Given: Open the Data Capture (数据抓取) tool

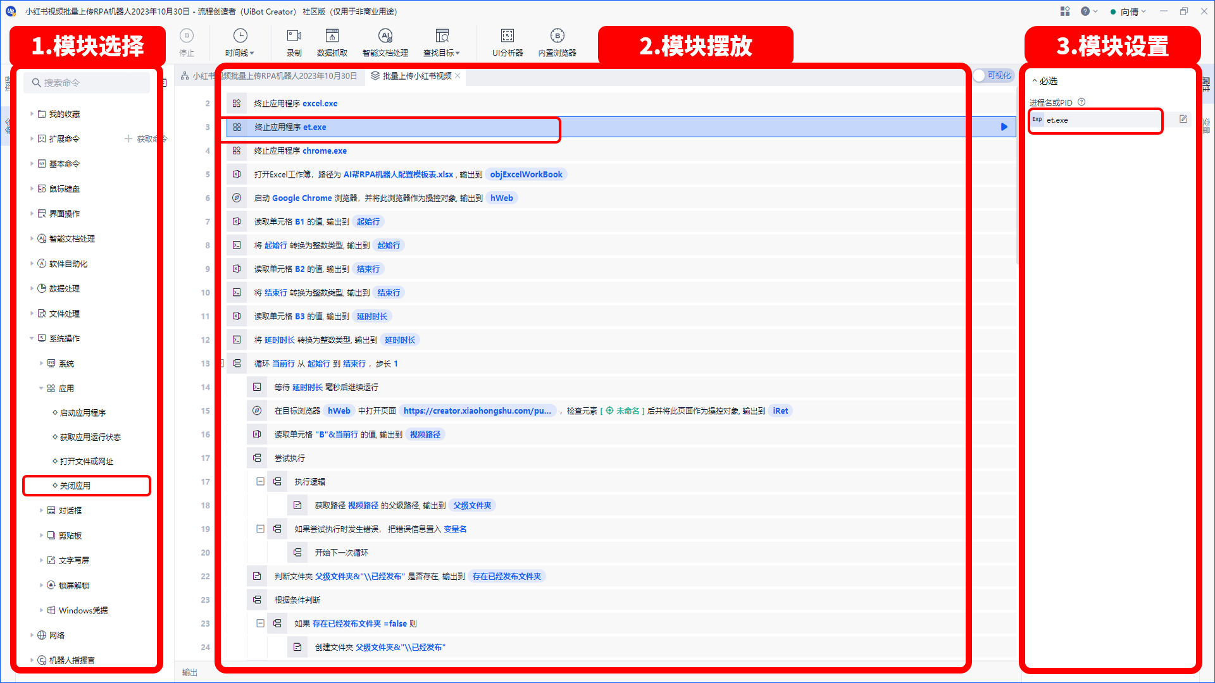Looking at the screenshot, I should coord(332,42).
